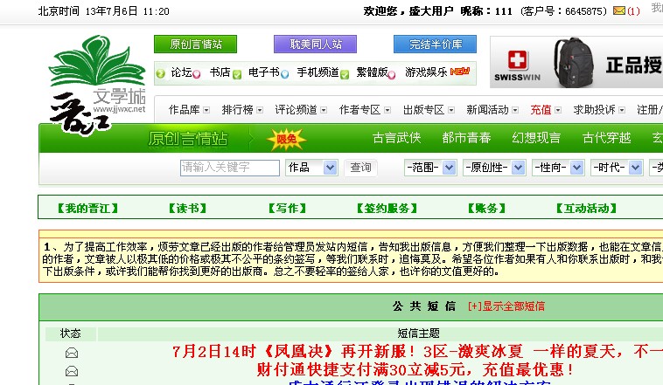Open the 求助投诉 menu
Viewport: 663px width, 385px height.
pyautogui.click(x=594, y=110)
